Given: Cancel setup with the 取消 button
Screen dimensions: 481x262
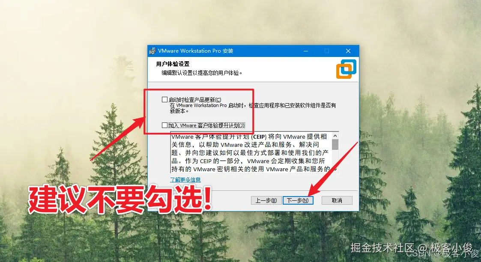Looking at the screenshot, I should point(337,200).
